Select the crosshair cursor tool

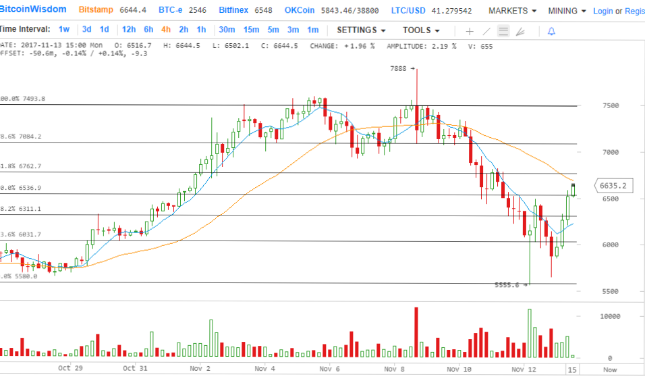click(x=470, y=31)
